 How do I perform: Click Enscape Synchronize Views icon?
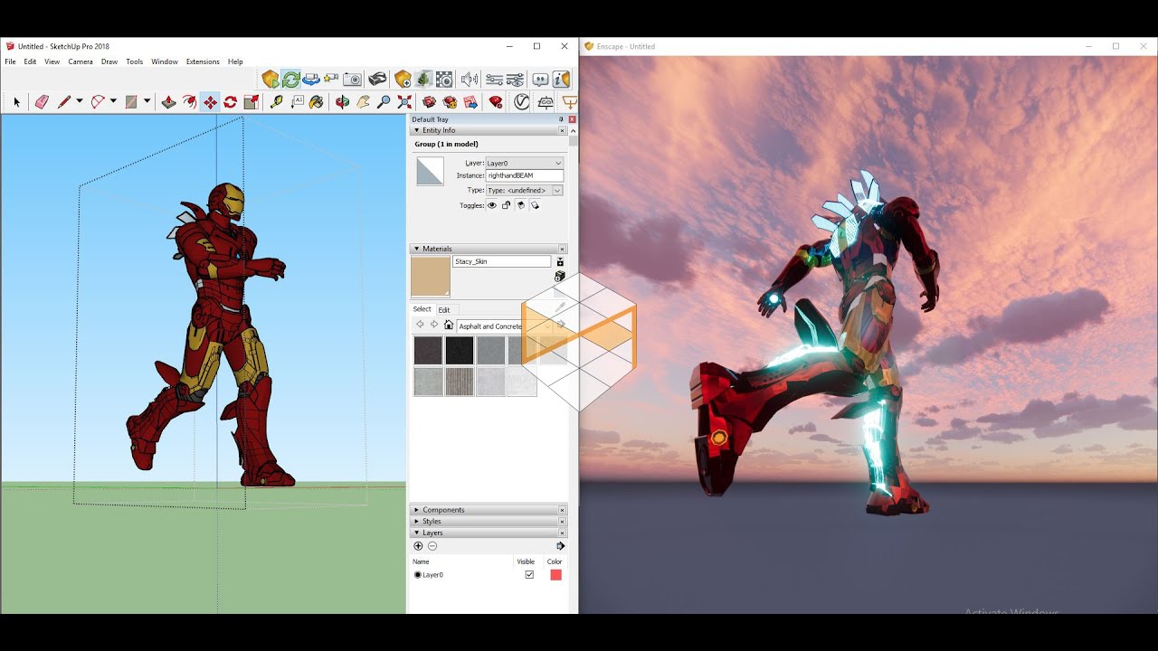click(311, 80)
